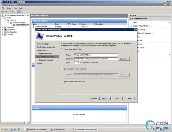172x132 pixels.
Task: Click the Back arrow toolbar icon
Action: coord(3,12)
